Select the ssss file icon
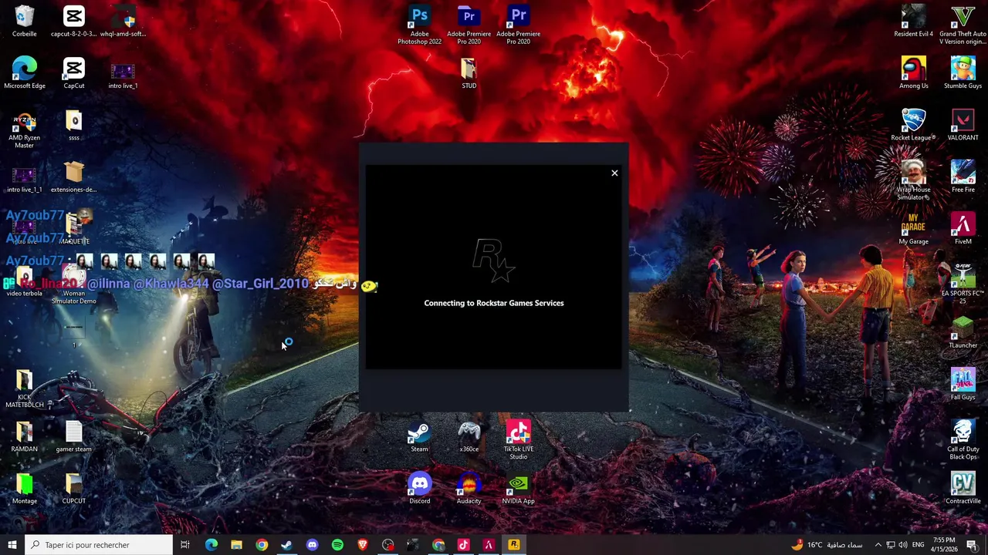 coord(73,126)
